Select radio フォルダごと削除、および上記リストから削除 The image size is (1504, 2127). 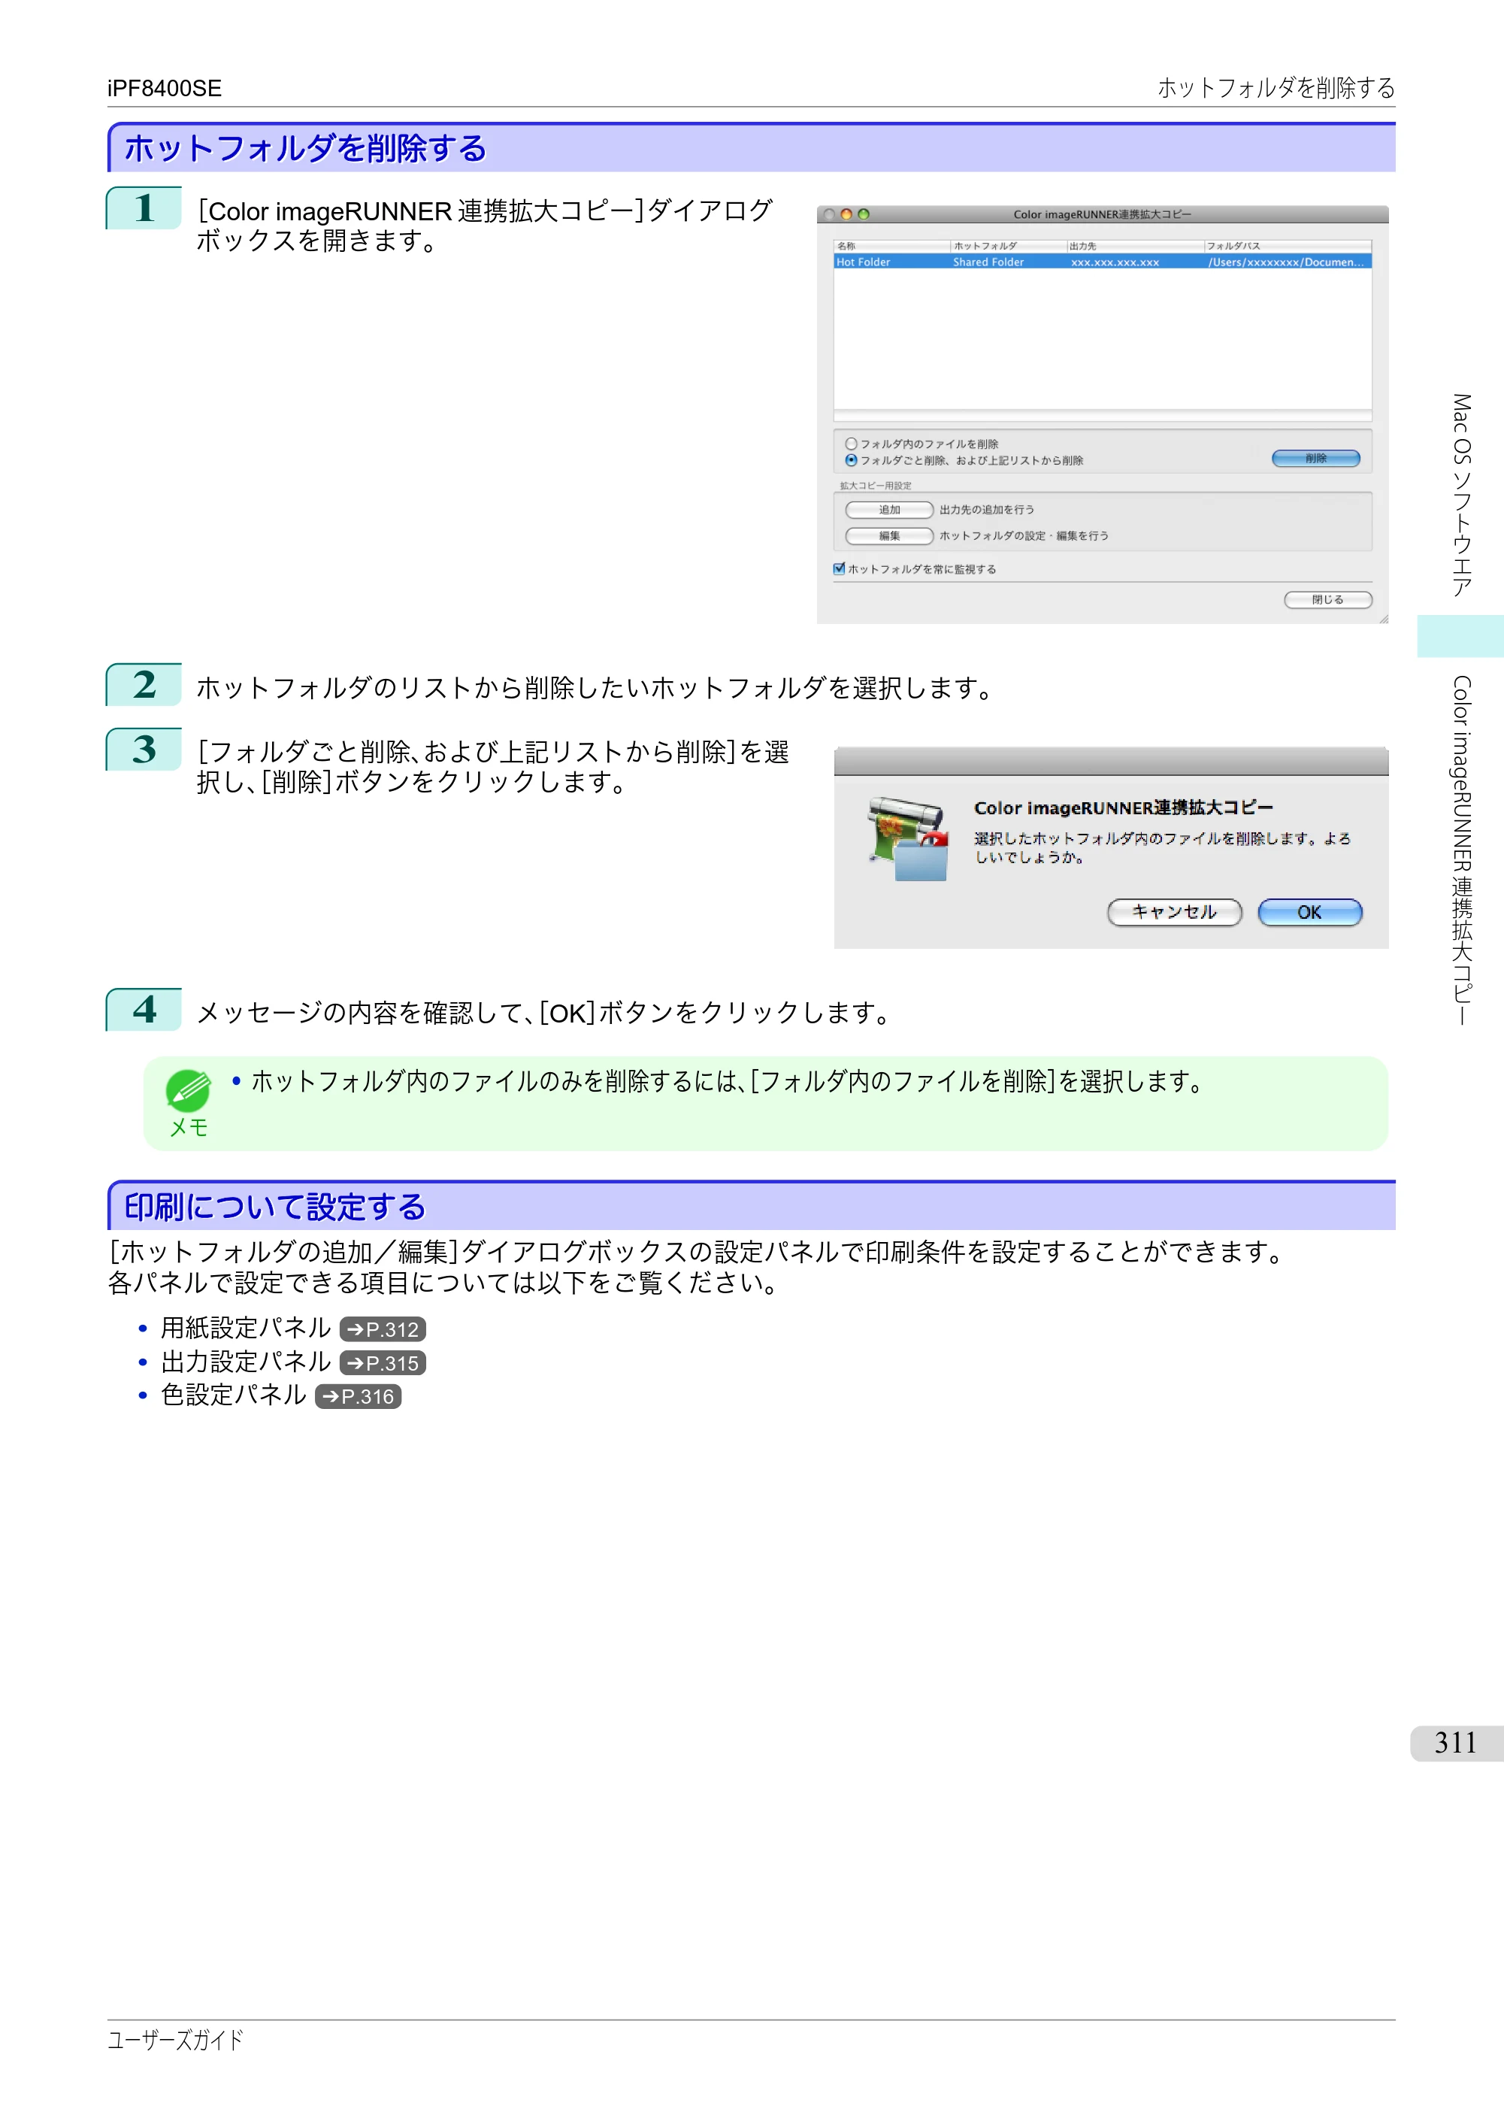tap(851, 460)
